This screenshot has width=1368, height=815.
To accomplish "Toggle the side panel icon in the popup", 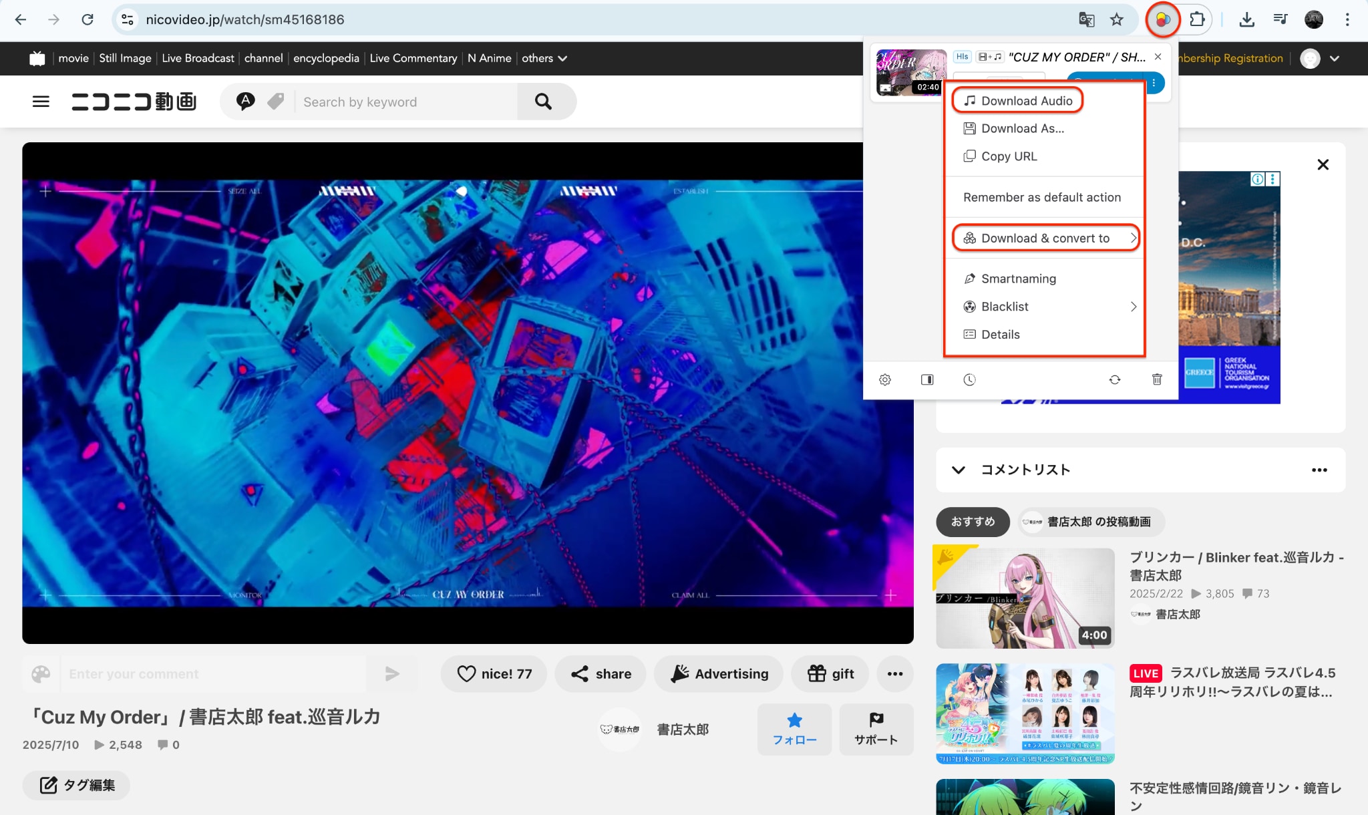I will pyautogui.click(x=927, y=379).
